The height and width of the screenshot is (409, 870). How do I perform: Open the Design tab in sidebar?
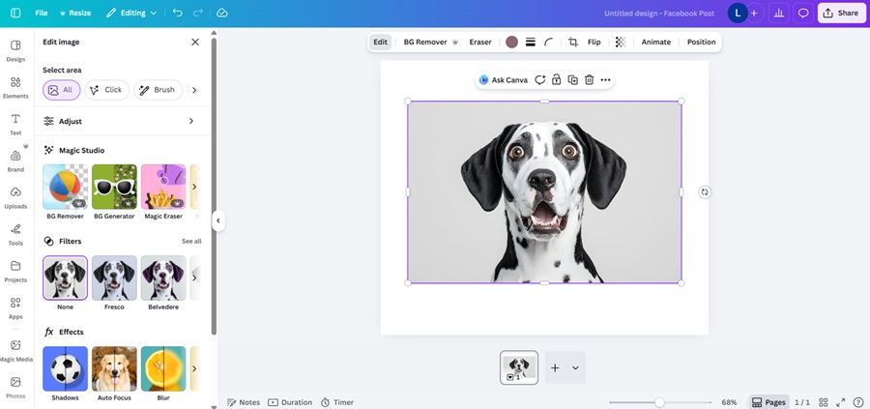[15, 50]
